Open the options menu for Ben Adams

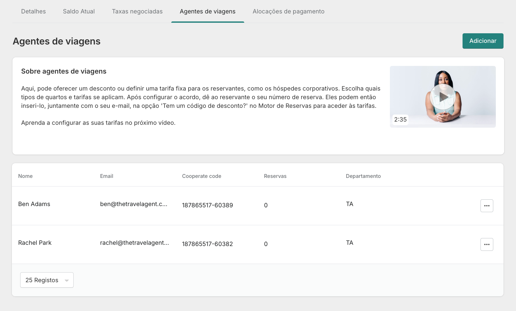(x=487, y=206)
